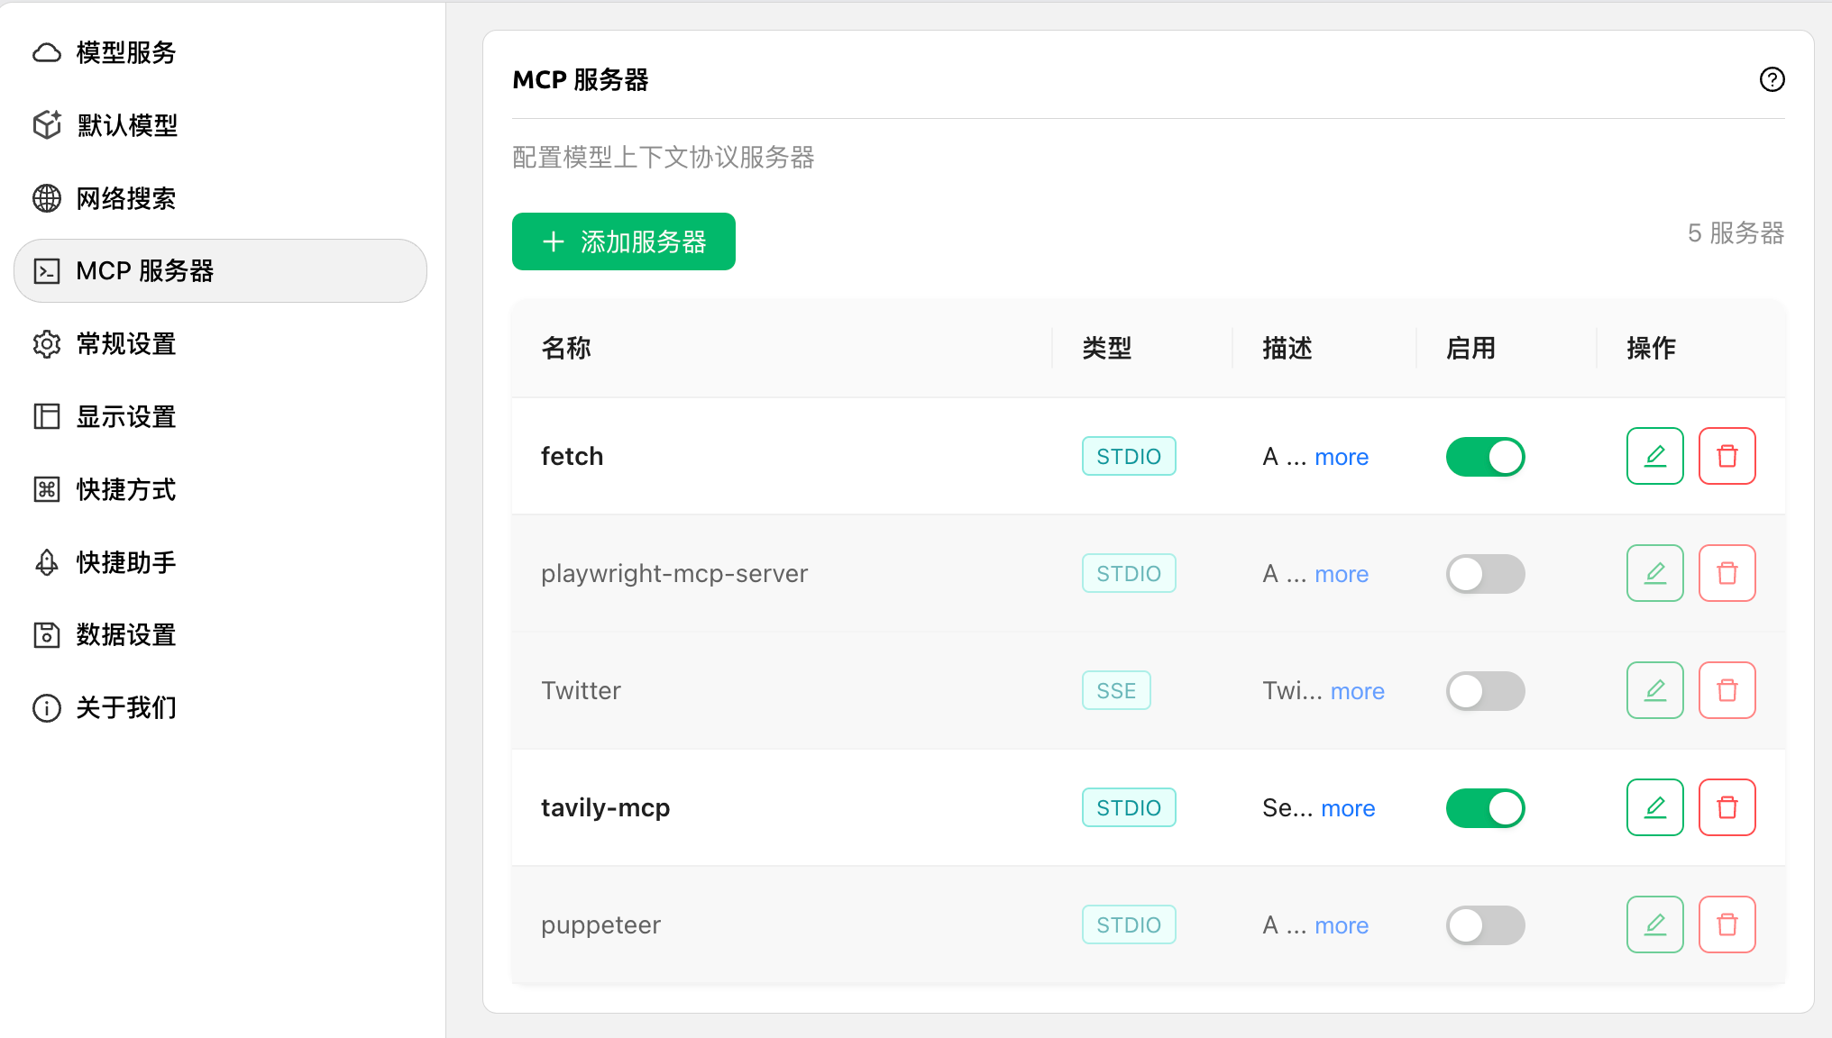Viewport: 1832px width, 1038px height.
Task: Open 常规设置 settings section
Action: click(220, 343)
